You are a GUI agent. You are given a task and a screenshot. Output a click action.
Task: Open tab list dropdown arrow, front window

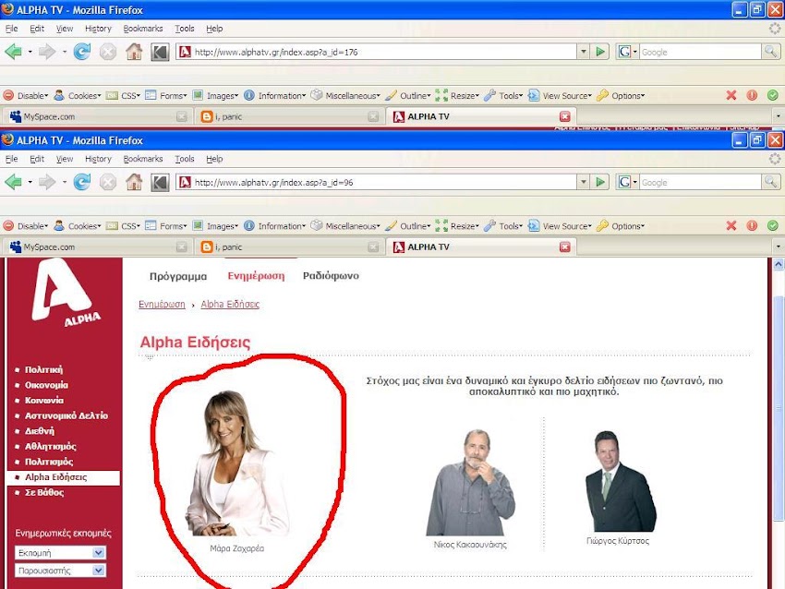778,246
